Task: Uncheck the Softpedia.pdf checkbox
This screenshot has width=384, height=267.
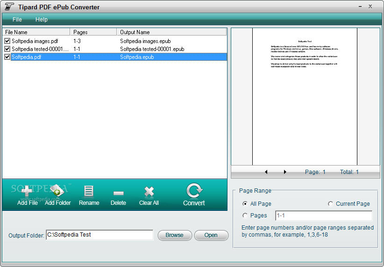Action: 7,57
